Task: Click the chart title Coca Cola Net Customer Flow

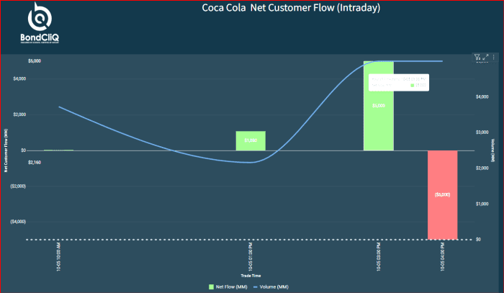Action: [291, 8]
